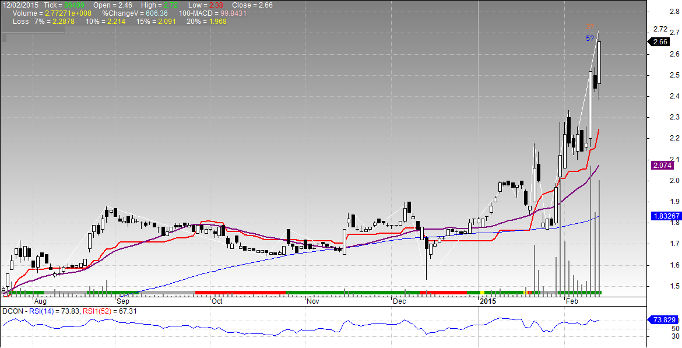Image resolution: width=682 pixels, height=348 pixels.
Task: Click the 1.5 price axis label
Action: point(675,286)
